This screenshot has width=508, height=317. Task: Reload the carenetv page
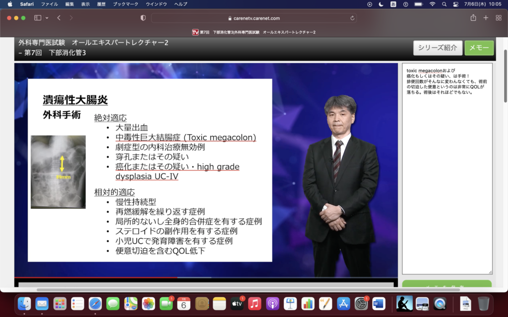pos(352,18)
